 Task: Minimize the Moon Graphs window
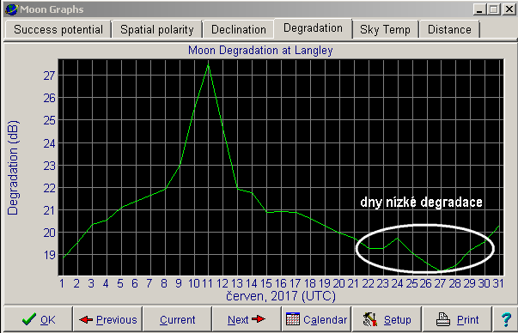(x=480, y=9)
